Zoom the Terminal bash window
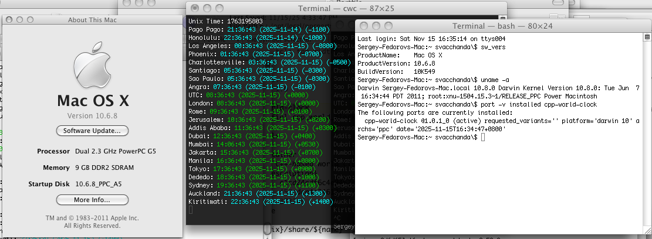This screenshot has width=652, height=239. pyautogui.click(x=389, y=26)
